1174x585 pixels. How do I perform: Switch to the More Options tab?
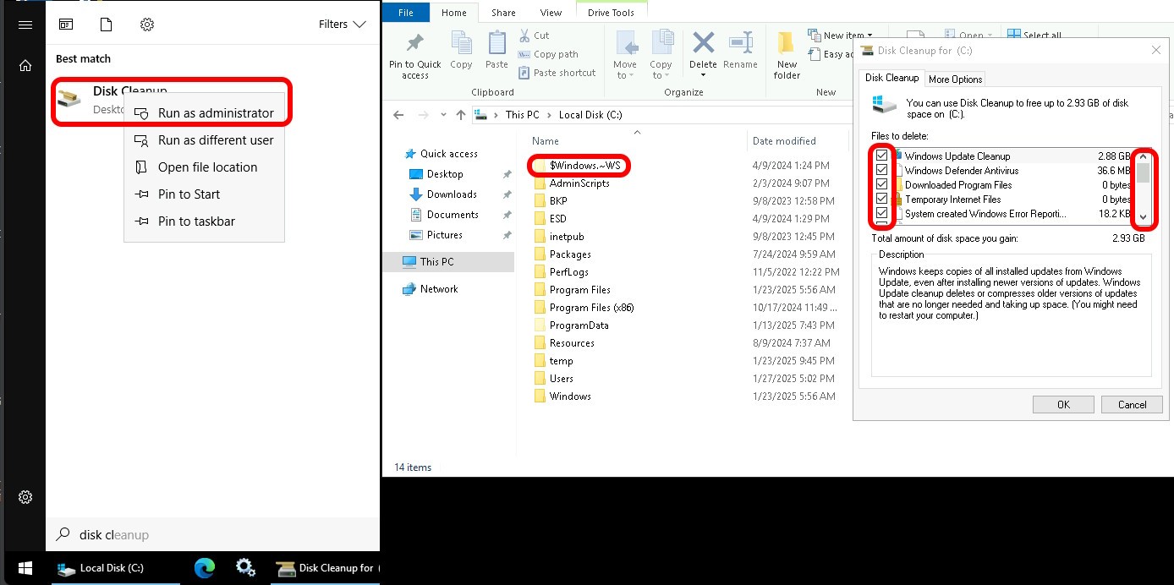click(955, 79)
